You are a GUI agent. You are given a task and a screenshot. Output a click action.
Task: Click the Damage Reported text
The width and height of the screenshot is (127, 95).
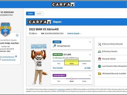[63, 46]
